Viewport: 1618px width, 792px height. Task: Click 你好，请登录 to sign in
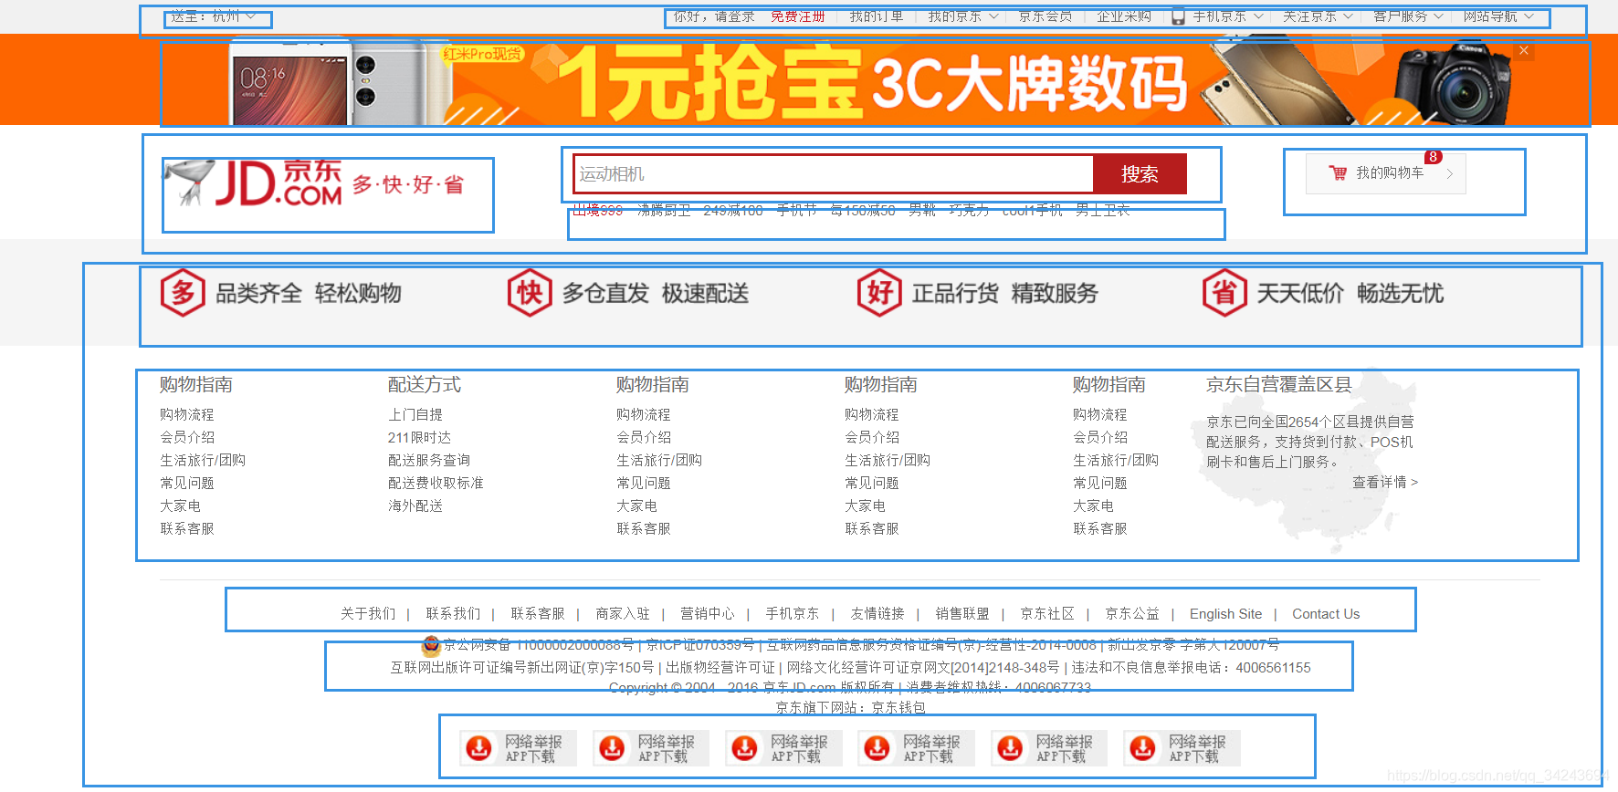[x=714, y=16]
